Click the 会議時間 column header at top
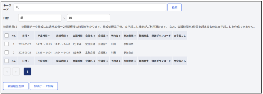Screen dimensions: 263x94 [78, 36]
